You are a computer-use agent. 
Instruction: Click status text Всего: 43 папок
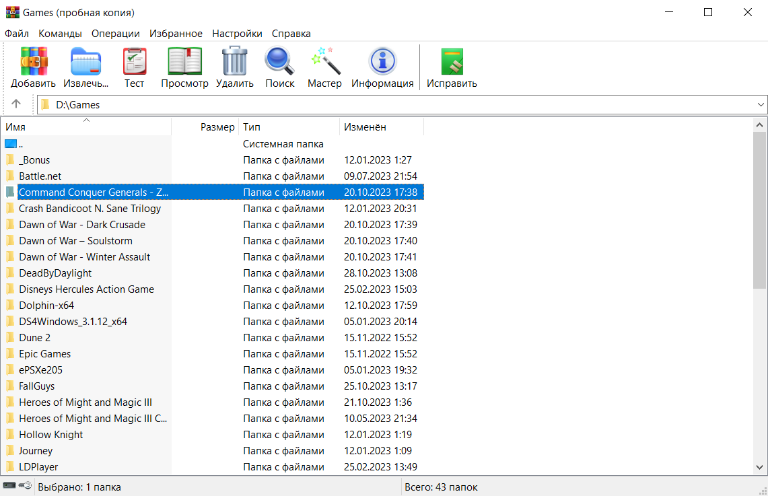click(x=441, y=487)
